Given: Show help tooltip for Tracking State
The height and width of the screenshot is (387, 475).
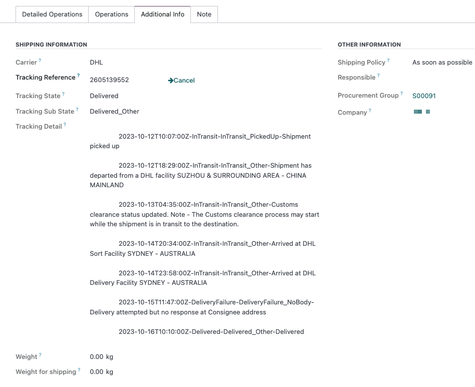Looking at the screenshot, I should click(63, 94).
